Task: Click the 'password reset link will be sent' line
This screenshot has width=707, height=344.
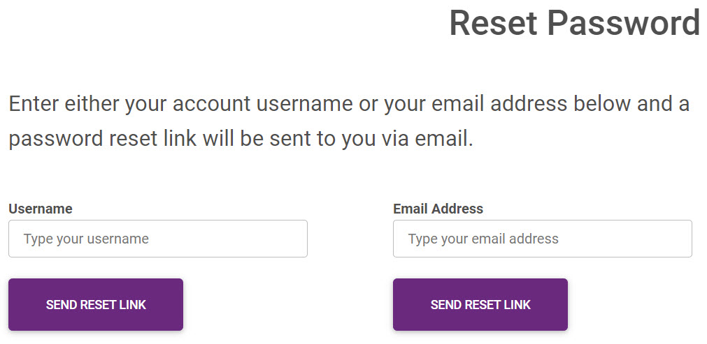Action: [241, 138]
